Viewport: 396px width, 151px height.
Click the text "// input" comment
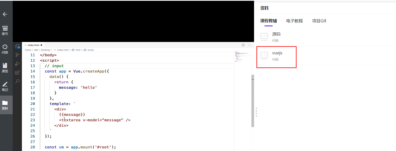coord(54,66)
